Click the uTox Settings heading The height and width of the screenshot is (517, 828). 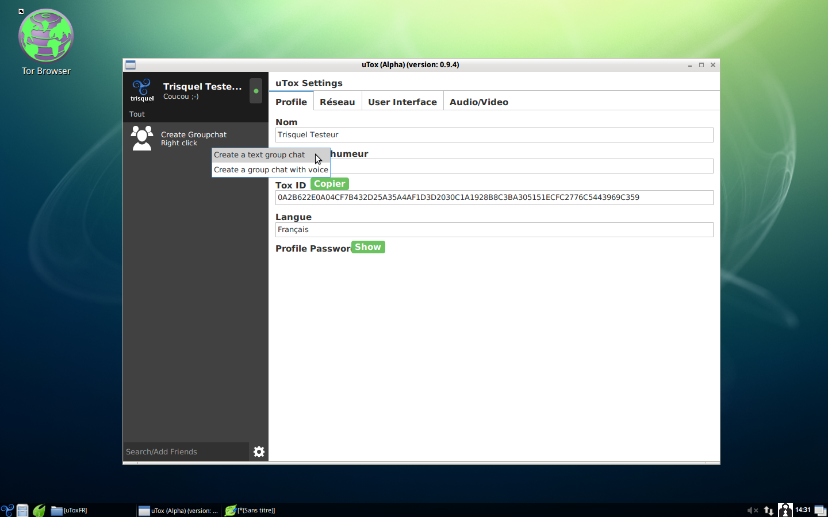tap(309, 83)
